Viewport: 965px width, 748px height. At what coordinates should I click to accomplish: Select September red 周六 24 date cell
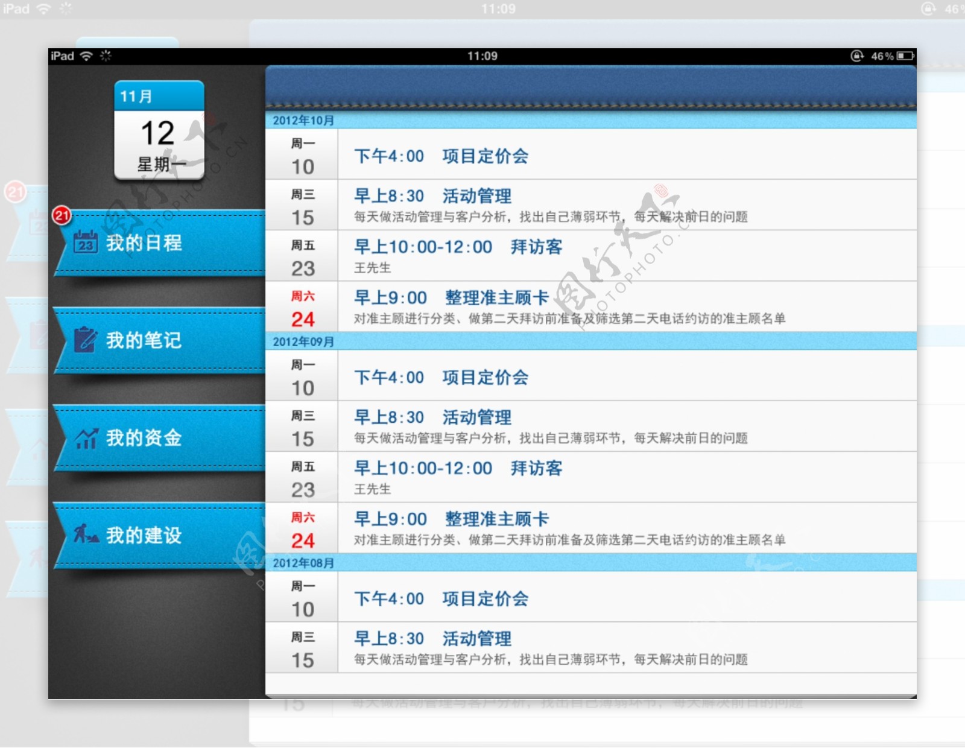pyautogui.click(x=302, y=528)
